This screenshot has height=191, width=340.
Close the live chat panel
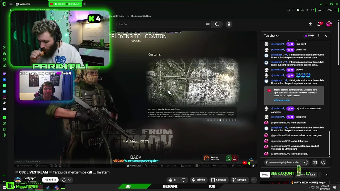pyautogui.click(x=326, y=36)
